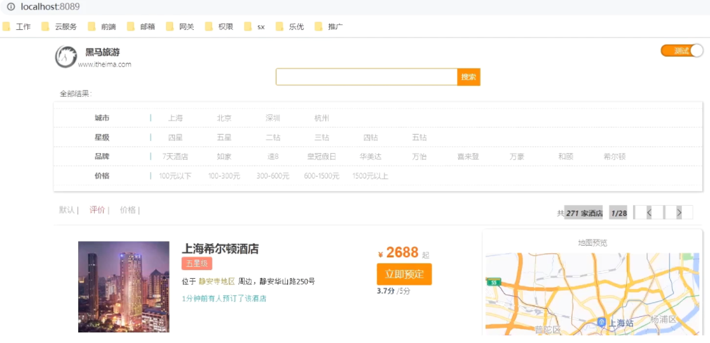The height and width of the screenshot is (343, 710).
Task: Go to previous results page arrow
Action: (x=649, y=212)
